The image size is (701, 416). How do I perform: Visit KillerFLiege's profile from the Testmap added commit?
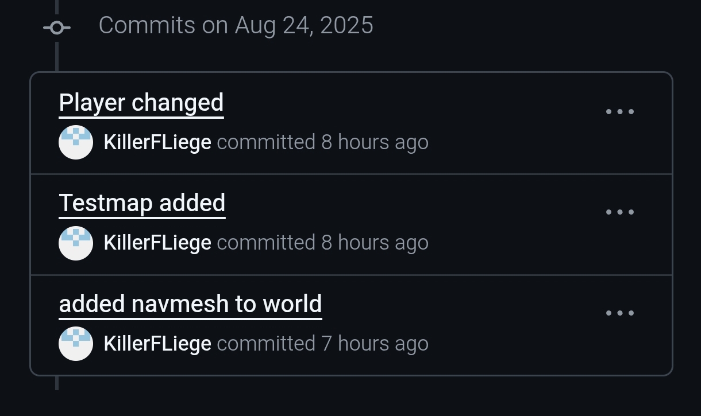(157, 243)
